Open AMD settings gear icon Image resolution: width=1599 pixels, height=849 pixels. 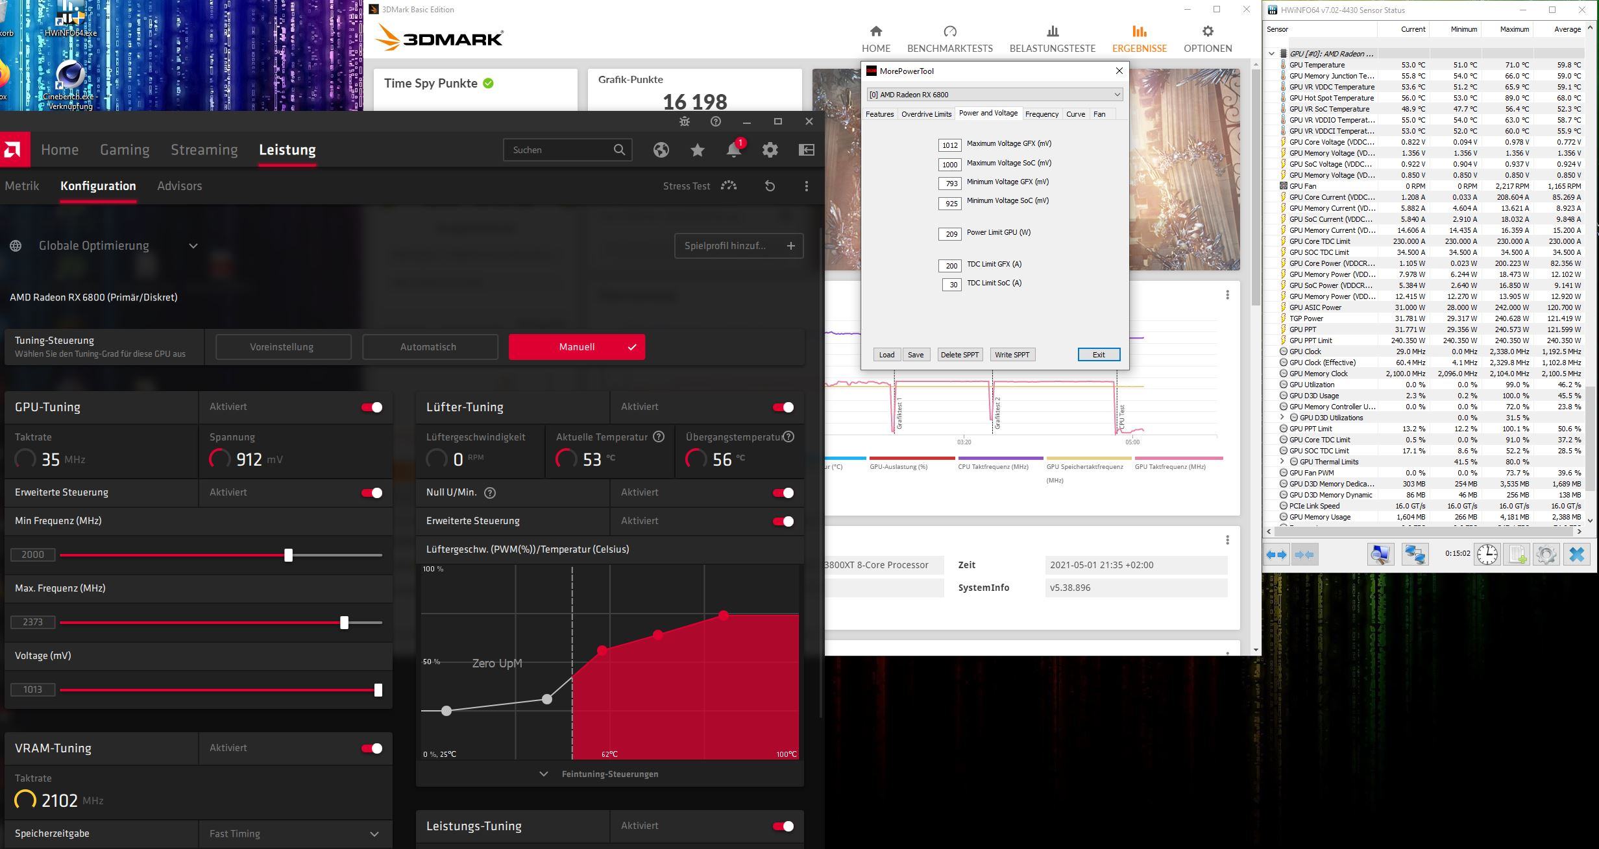click(x=770, y=150)
